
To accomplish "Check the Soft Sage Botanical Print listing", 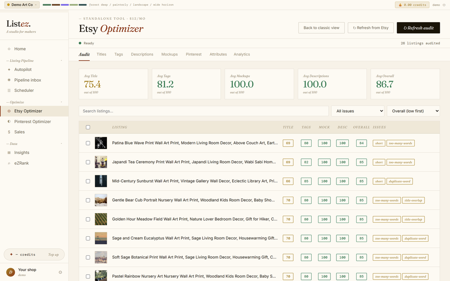I will (x=88, y=257).
